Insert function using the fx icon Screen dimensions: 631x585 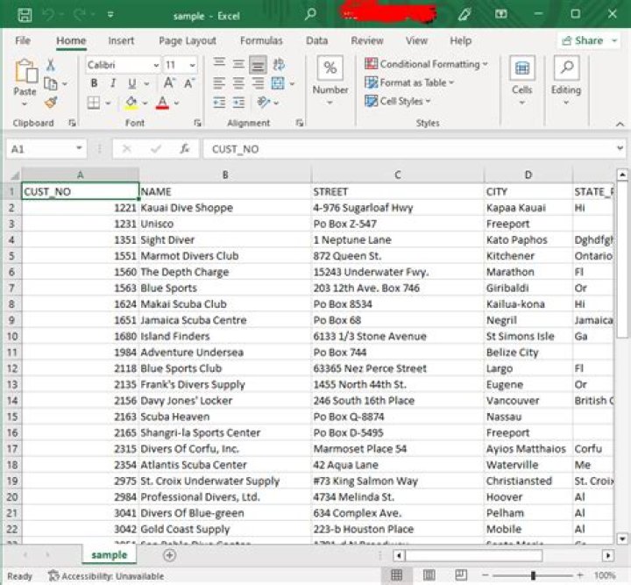[184, 149]
